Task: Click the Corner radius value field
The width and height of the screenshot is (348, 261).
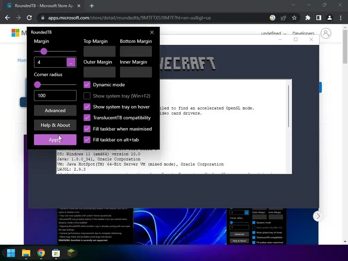Action: [55, 95]
